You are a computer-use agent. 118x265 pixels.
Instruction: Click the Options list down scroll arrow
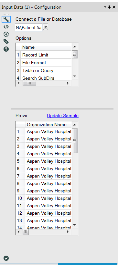coord(75,76)
